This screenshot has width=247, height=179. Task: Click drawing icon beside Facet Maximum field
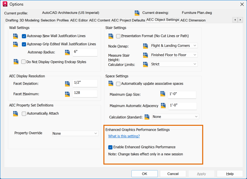(68, 94)
